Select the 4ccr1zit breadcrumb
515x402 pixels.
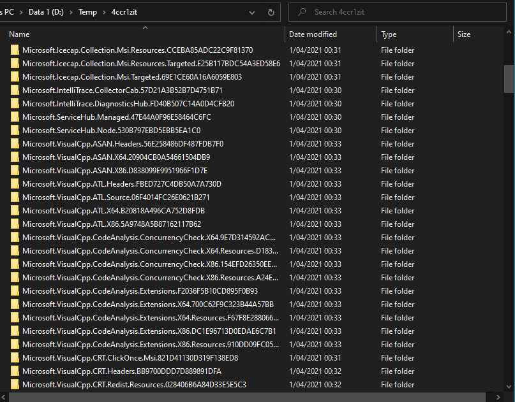[124, 12]
